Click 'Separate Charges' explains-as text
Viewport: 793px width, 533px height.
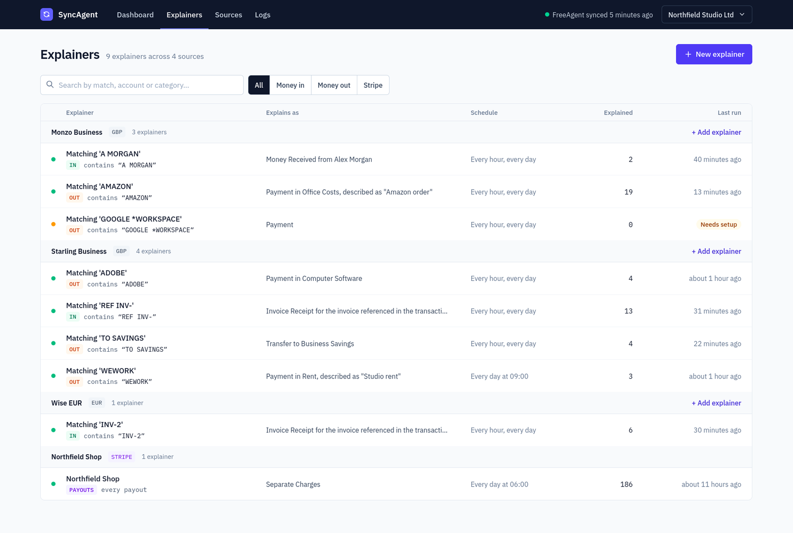click(293, 484)
